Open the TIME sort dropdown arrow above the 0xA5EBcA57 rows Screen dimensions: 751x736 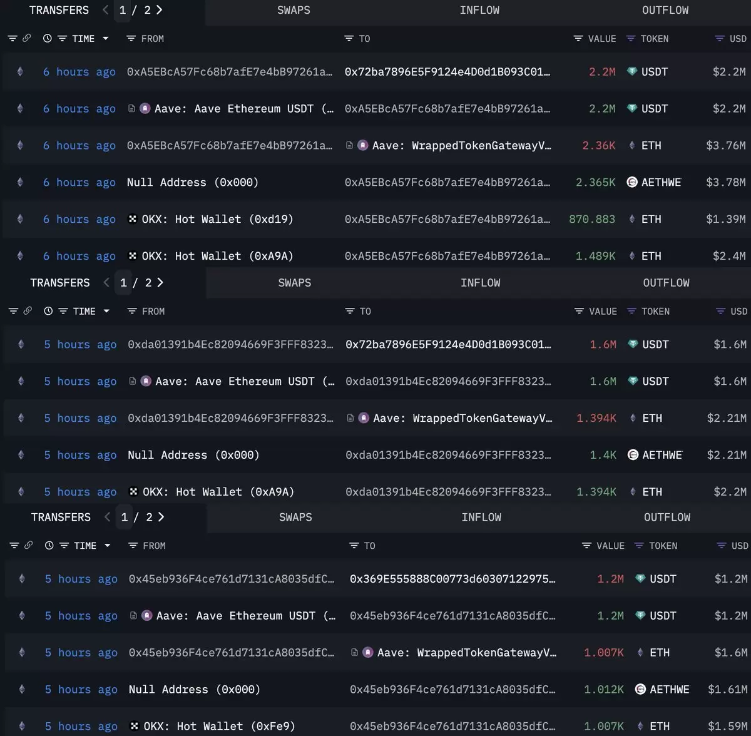(x=106, y=39)
